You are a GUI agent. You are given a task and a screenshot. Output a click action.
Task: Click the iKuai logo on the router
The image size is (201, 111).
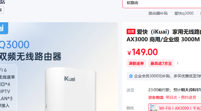pos(70,79)
